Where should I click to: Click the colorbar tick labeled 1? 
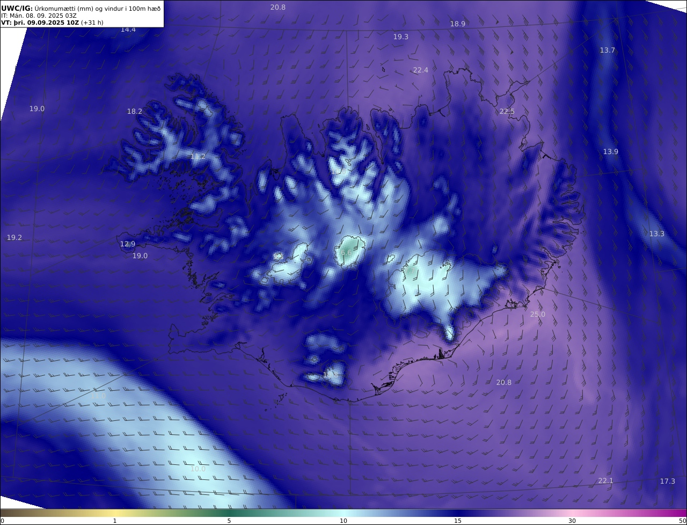coord(115,521)
